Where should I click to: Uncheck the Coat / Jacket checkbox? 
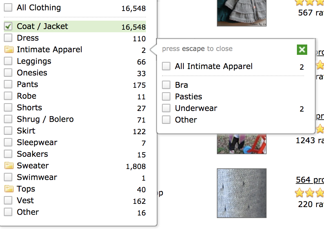[8, 26]
